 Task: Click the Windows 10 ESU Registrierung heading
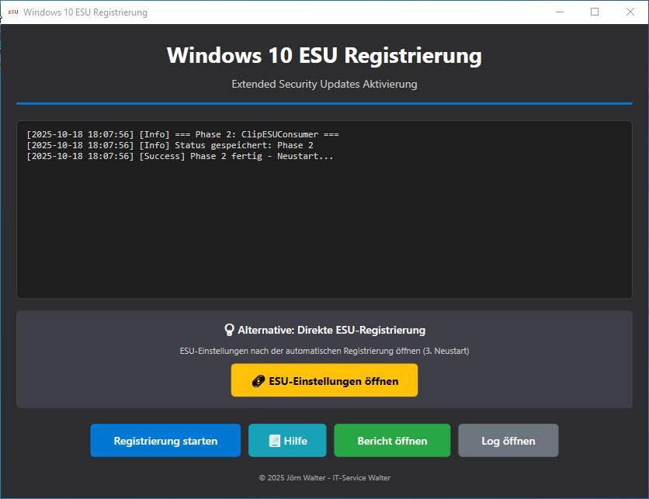[324, 55]
